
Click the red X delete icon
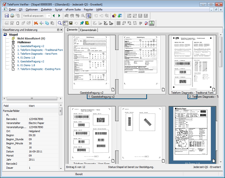(36, 23)
